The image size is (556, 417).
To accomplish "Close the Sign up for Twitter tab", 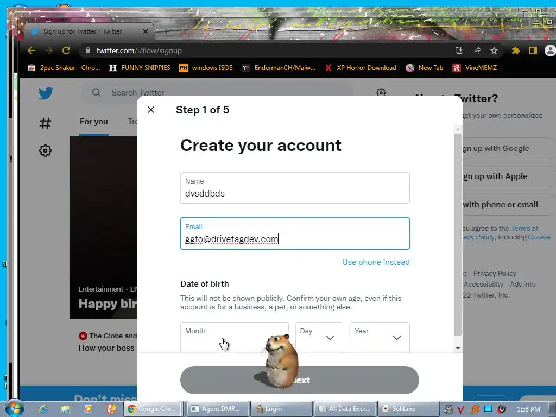I will pos(146,31).
